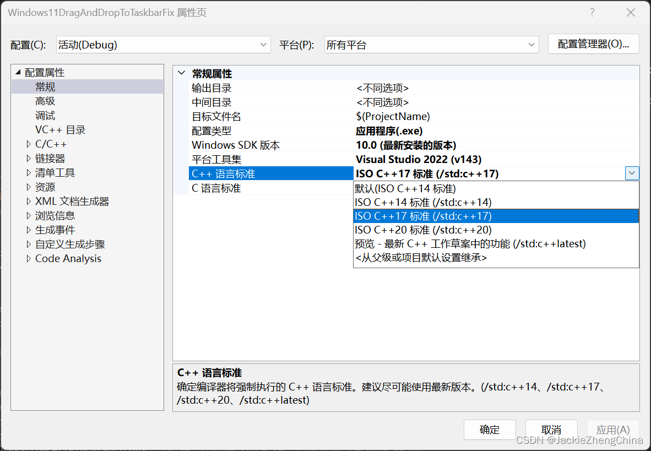Select the Code Analysis tree item label
Viewport: 651px width, 451px height.
(x=68, y=258)
